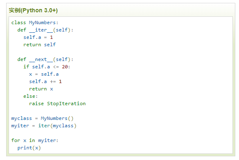Click the "else:" line
Screen dimensions: 239x160
tap(30, 96)
